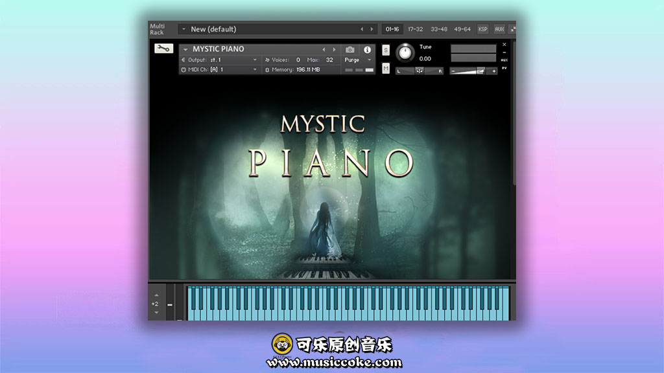Shift keyboard octave up arrow
The height and width of the screenshot is (373, 664).
[x=156, y=295]
